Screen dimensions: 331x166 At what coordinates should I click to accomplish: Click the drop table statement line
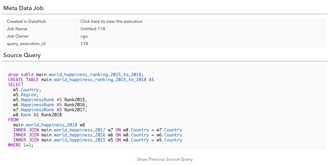point(76,75)
